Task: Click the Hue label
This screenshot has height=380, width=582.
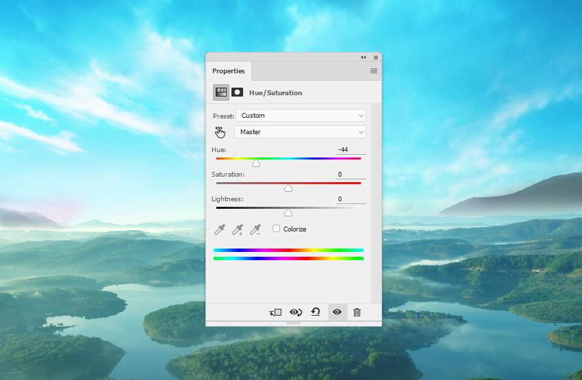Action: (x=218, y=149)
